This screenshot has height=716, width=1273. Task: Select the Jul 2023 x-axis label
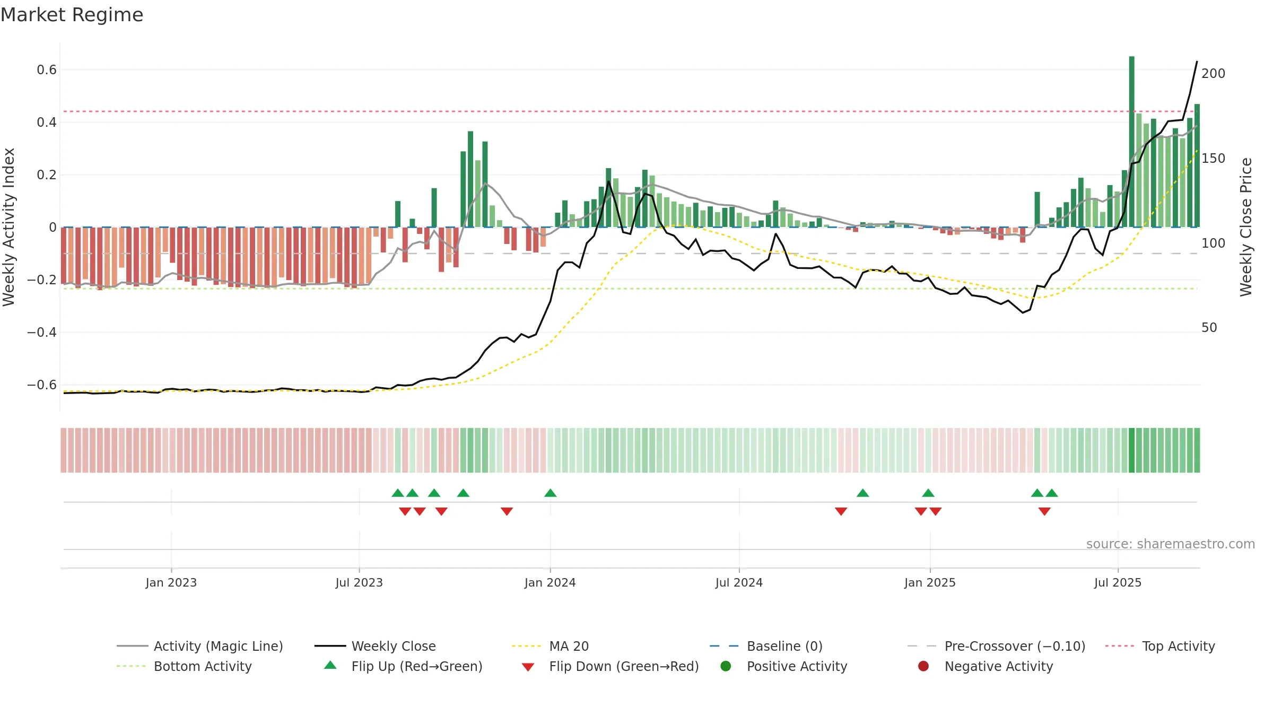(x=359, y=583)
